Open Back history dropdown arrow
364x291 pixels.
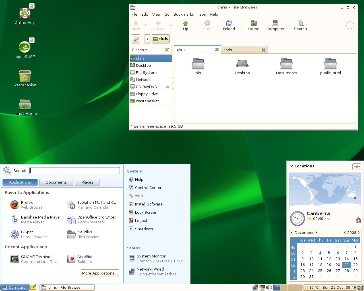tap(146, 25)
